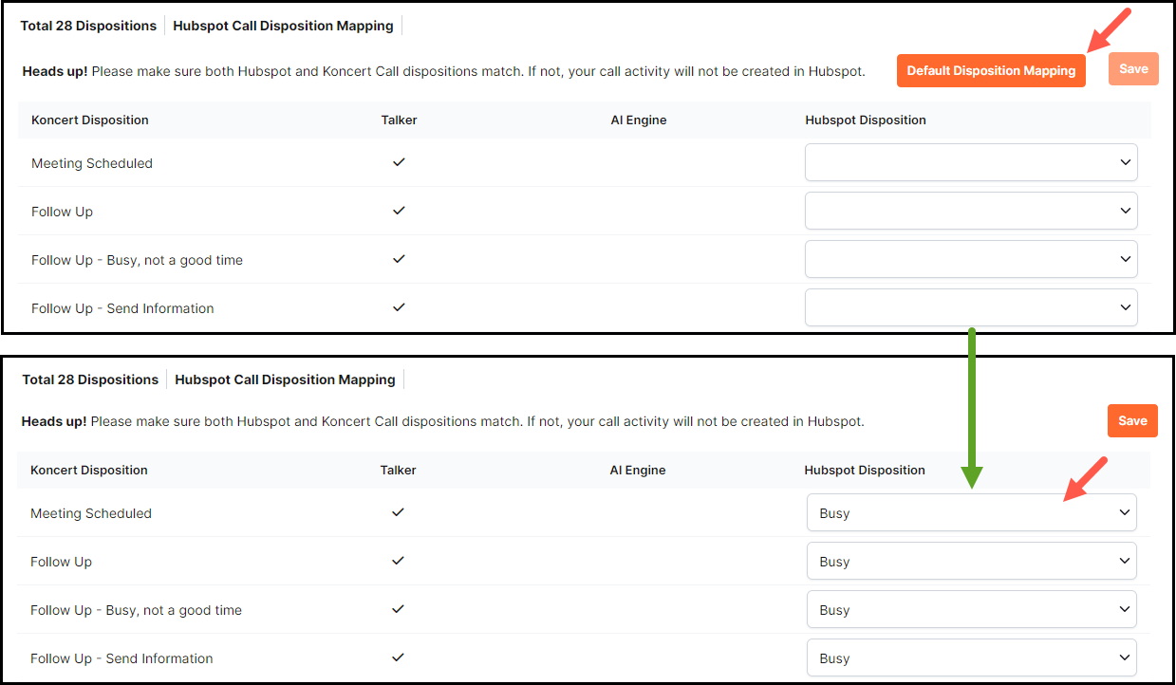Click the Heads up! notice text in the lower panel
1176x685 pixels.
443,421
